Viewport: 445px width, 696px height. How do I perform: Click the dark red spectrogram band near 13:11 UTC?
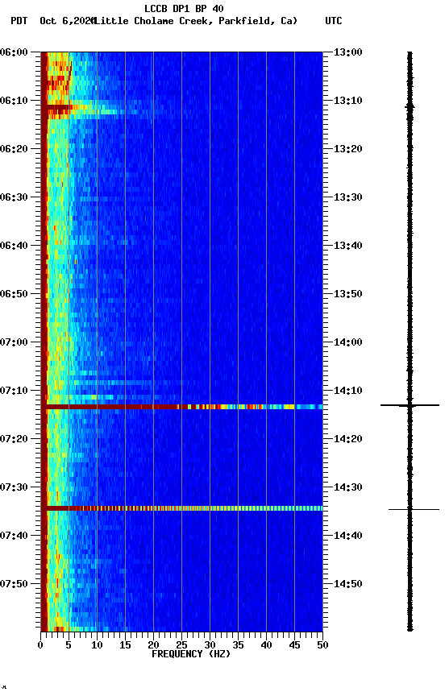pos(56,107)
